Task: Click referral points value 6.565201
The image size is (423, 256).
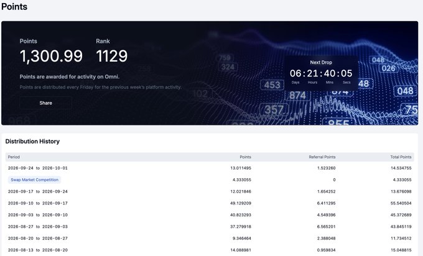Action: [x=326, y=227]
